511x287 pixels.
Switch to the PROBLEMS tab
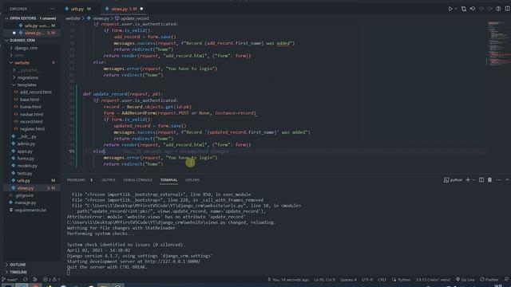pyautogui.click(x=76, y=180)
